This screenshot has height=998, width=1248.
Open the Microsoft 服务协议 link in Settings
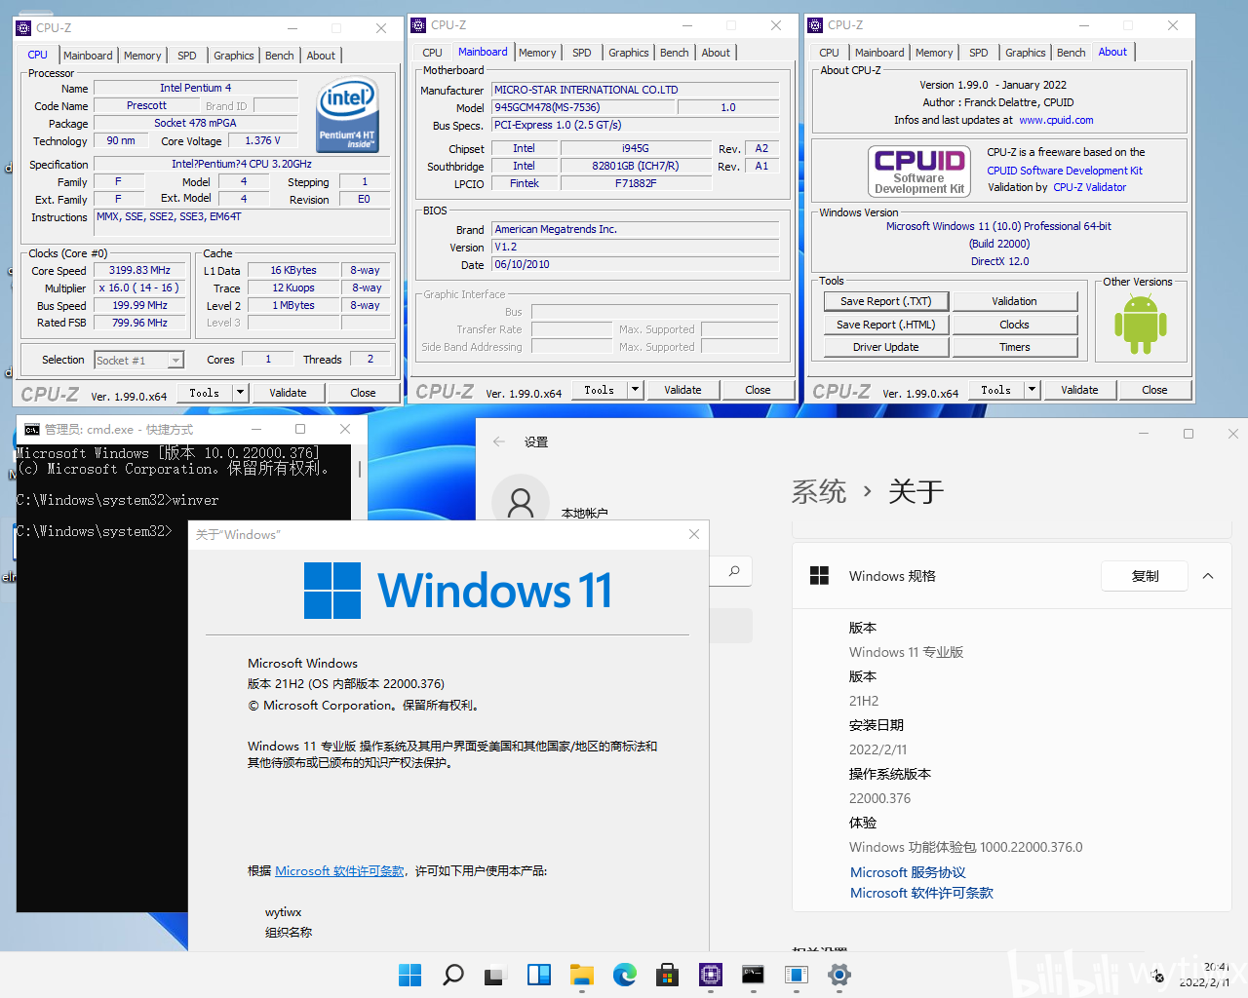coord(908,872)
